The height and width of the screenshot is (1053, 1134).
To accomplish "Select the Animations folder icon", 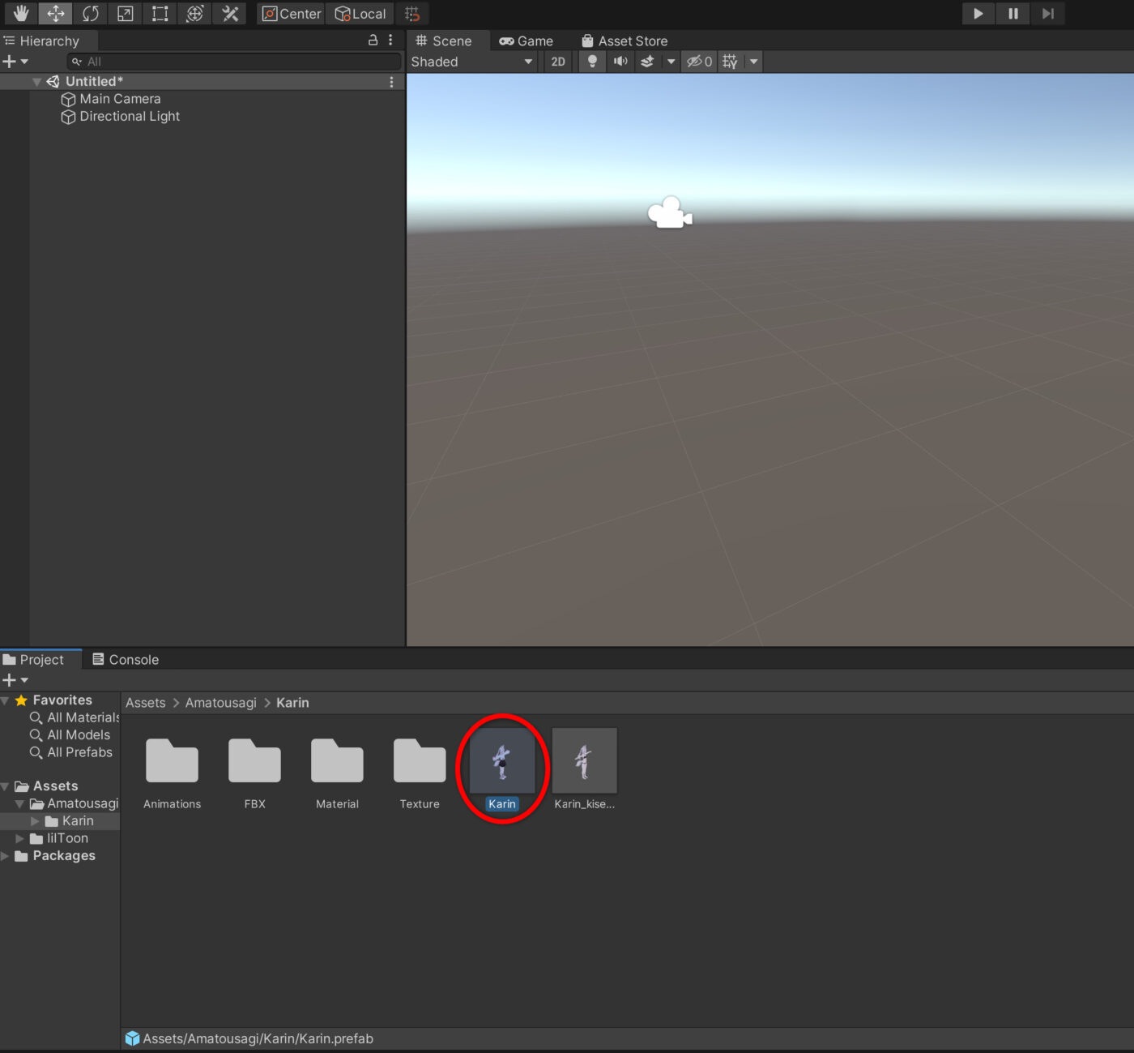I will tap(172, 760).
